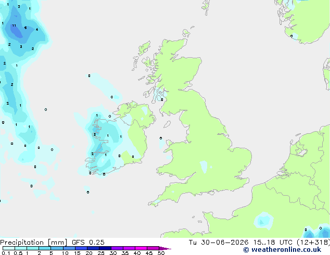Click the legend tick label '25'
Image resolution: width=330 pixels, height=255 pixels.
(x=101, y=253)
